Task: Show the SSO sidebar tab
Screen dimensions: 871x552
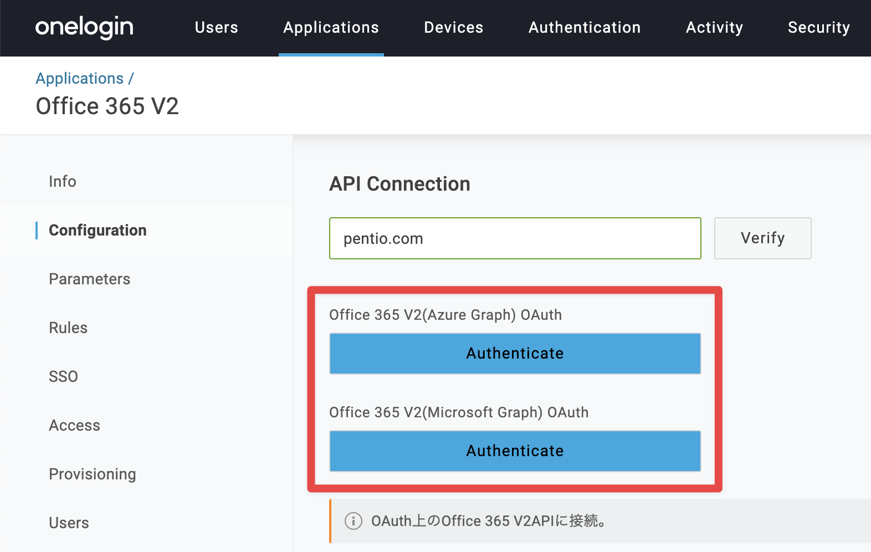Action: coord(63,376)
